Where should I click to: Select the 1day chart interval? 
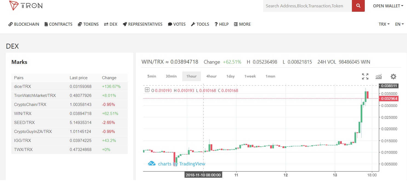pos(230,76)
